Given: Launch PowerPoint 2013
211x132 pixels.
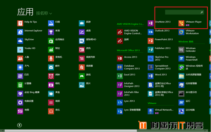Looking at the screenshot, I should 160,41.
